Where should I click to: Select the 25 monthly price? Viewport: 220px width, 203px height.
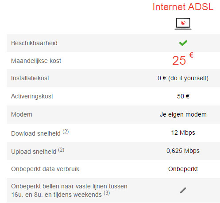[x=179, y=60]
